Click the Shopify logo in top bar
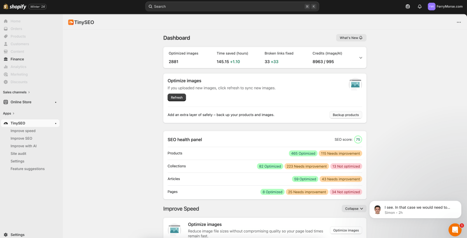 pyautogui.click(x=15, y=7)
